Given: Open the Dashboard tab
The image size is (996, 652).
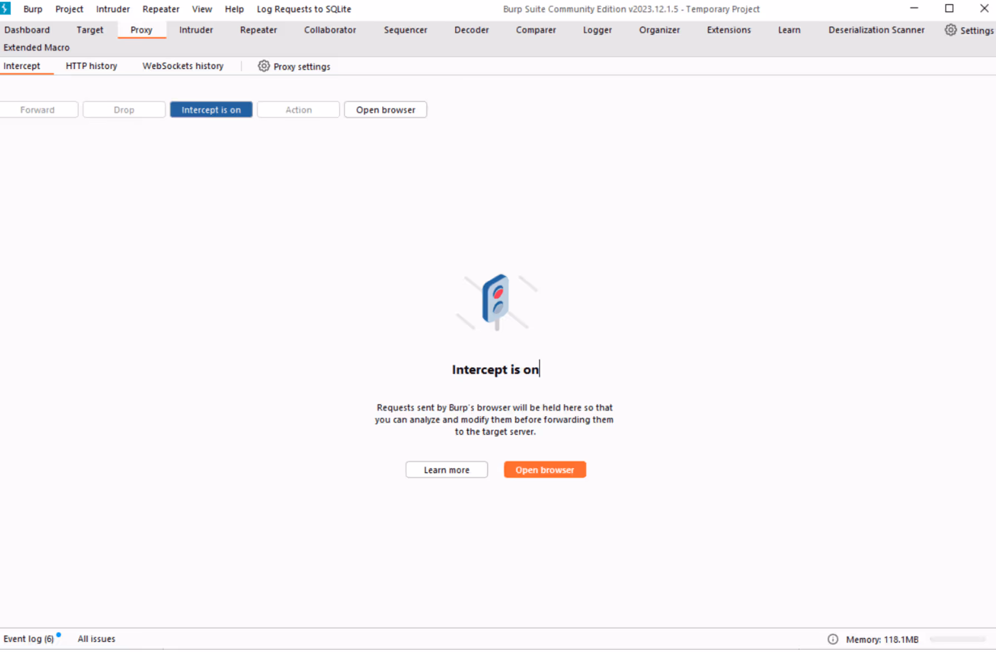Looking at the screenshot, I should 27,29.
